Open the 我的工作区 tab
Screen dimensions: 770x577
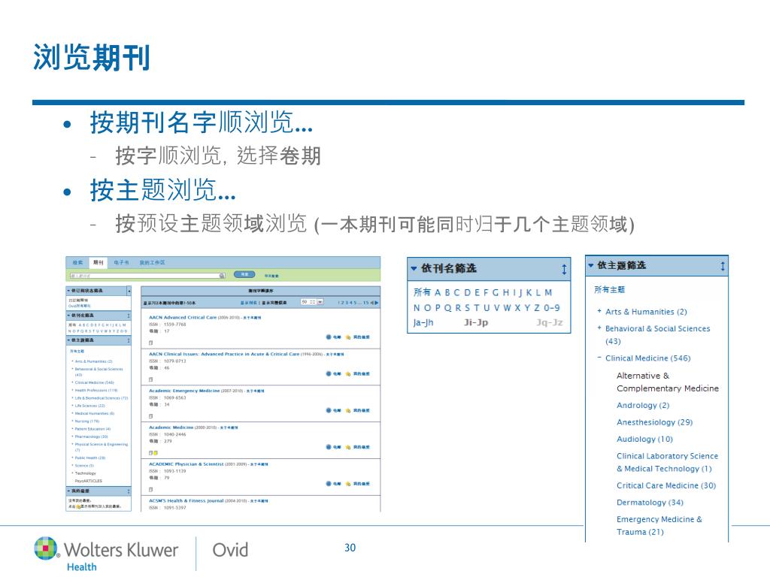[x=152, y=262]
